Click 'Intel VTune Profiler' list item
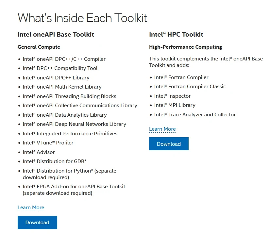The width and height of the screenshot is (270, 234). (48, 142)
